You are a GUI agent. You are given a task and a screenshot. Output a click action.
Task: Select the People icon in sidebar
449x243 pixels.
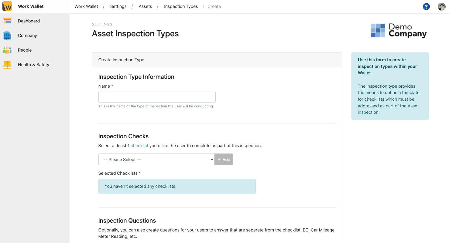tap(7, 50)
